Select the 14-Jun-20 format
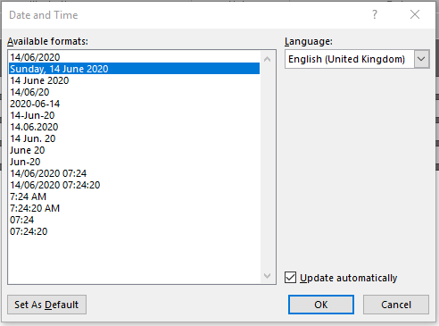 pos(135,115)
